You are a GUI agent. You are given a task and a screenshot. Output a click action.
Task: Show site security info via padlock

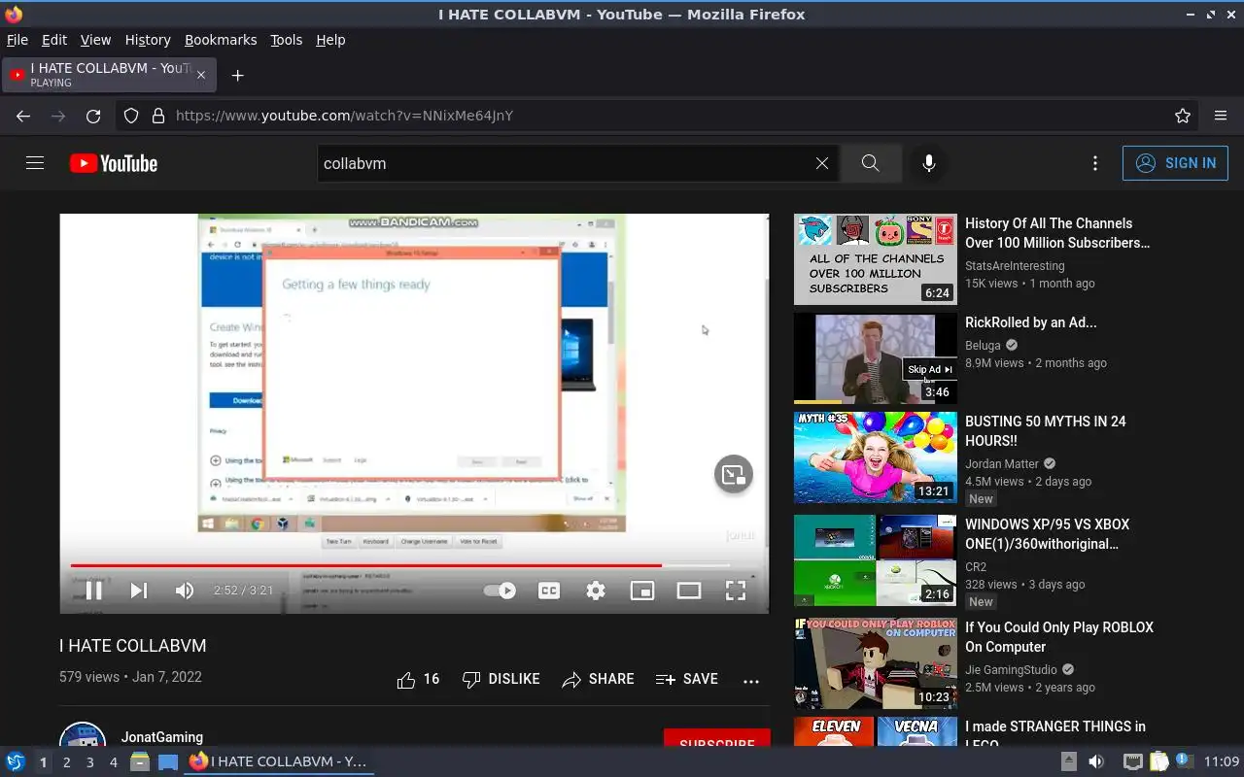(x=158, y=116)
